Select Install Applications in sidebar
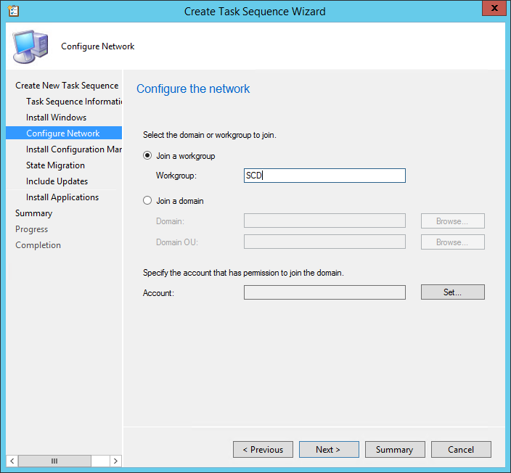Image resolution: width=511 pixels, height=473 pixels. tap(62, 197)
